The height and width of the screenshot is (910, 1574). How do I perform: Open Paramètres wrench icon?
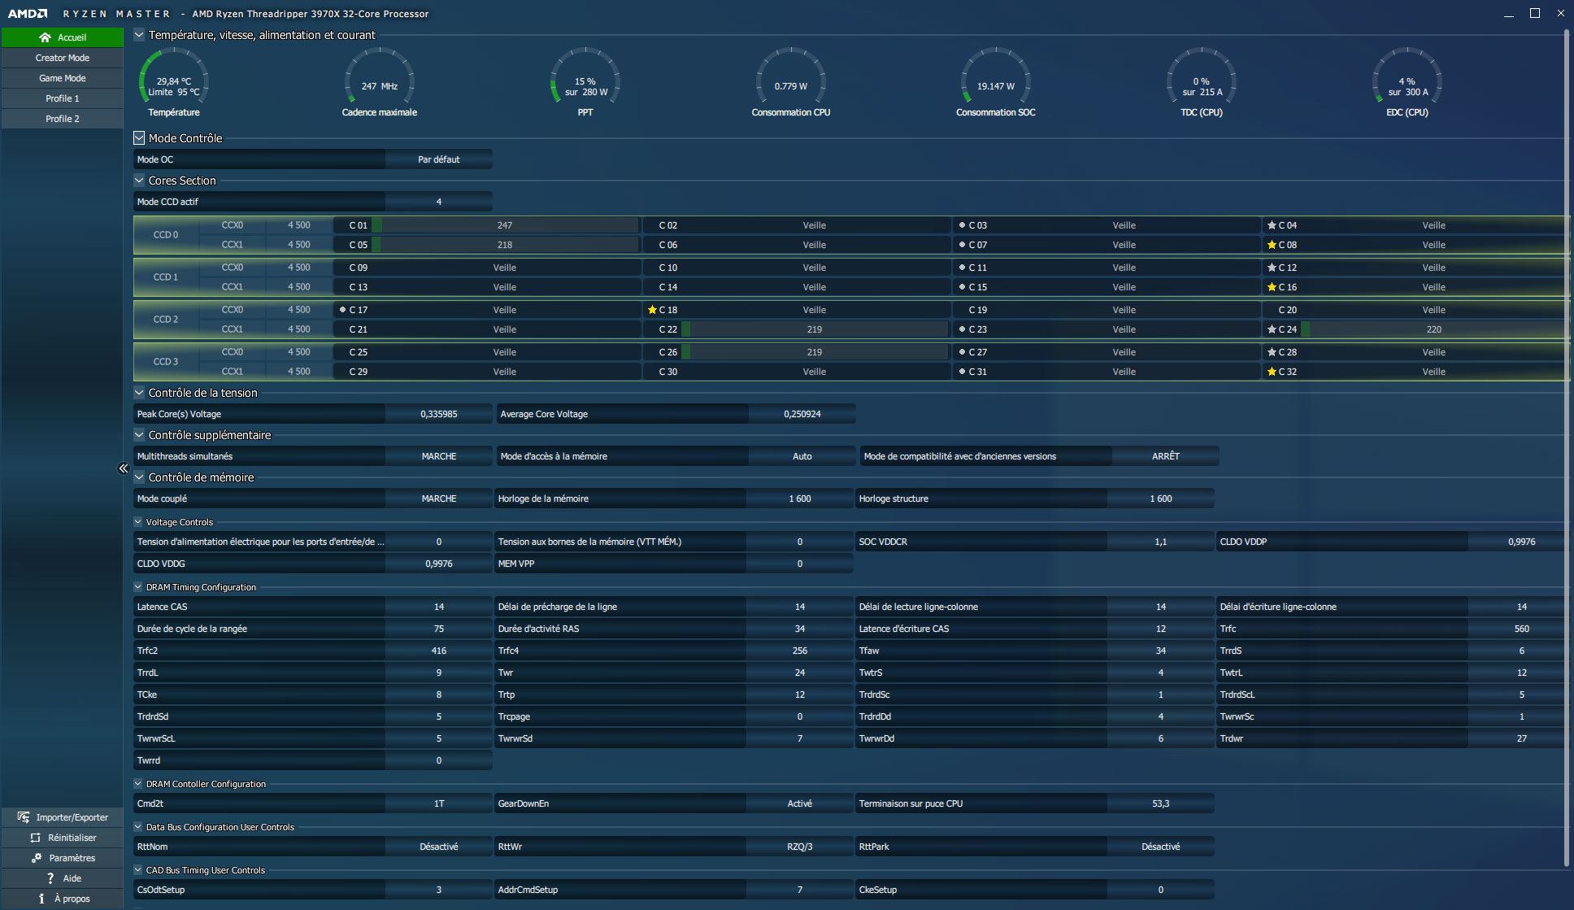tap(37, 858)
